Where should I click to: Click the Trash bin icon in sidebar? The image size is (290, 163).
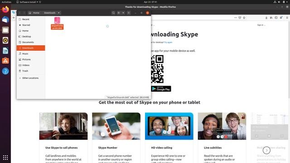pos(20,71)
